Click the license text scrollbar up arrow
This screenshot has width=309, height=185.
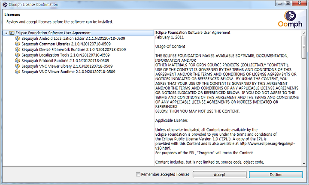(x=304, y=33)
